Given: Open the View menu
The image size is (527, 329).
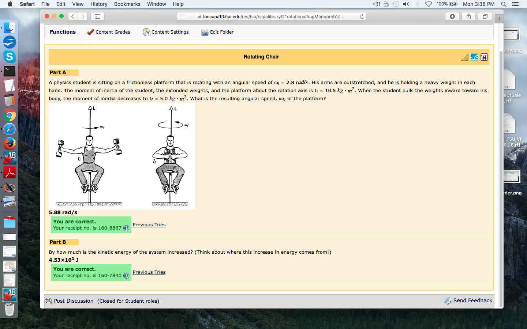Looking at the screenshot, I should [x=78, y=4].
